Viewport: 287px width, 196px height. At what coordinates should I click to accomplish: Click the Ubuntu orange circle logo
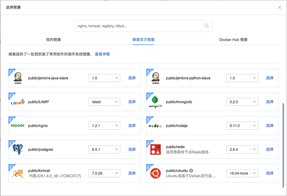(x=156, y=173)
